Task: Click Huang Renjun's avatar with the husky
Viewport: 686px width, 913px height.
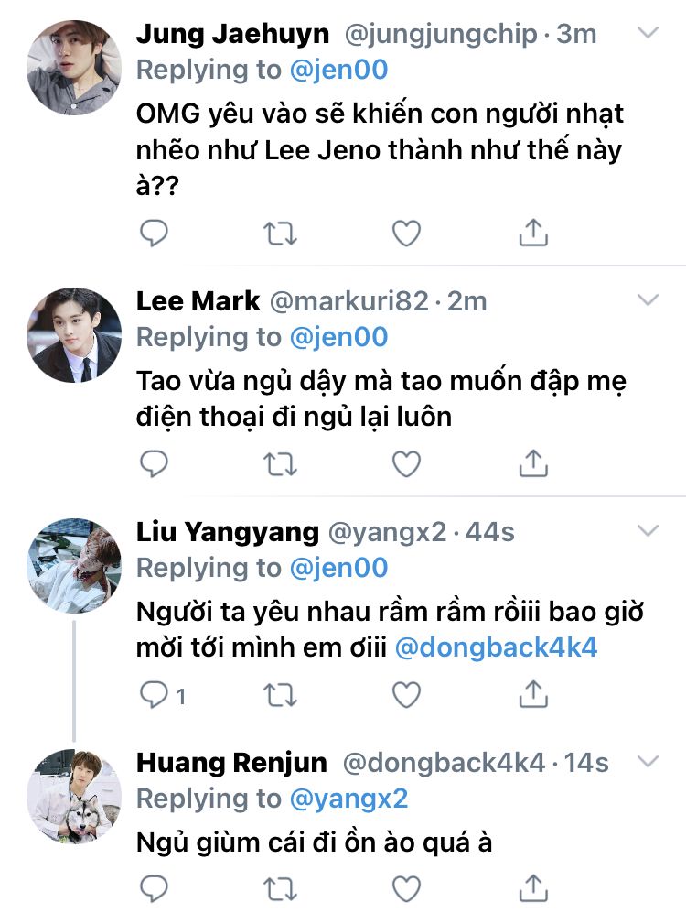Action: coord(74,795)
